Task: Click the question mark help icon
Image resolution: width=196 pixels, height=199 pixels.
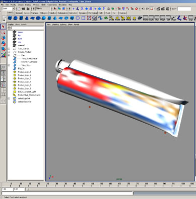Action: point(104,9)
